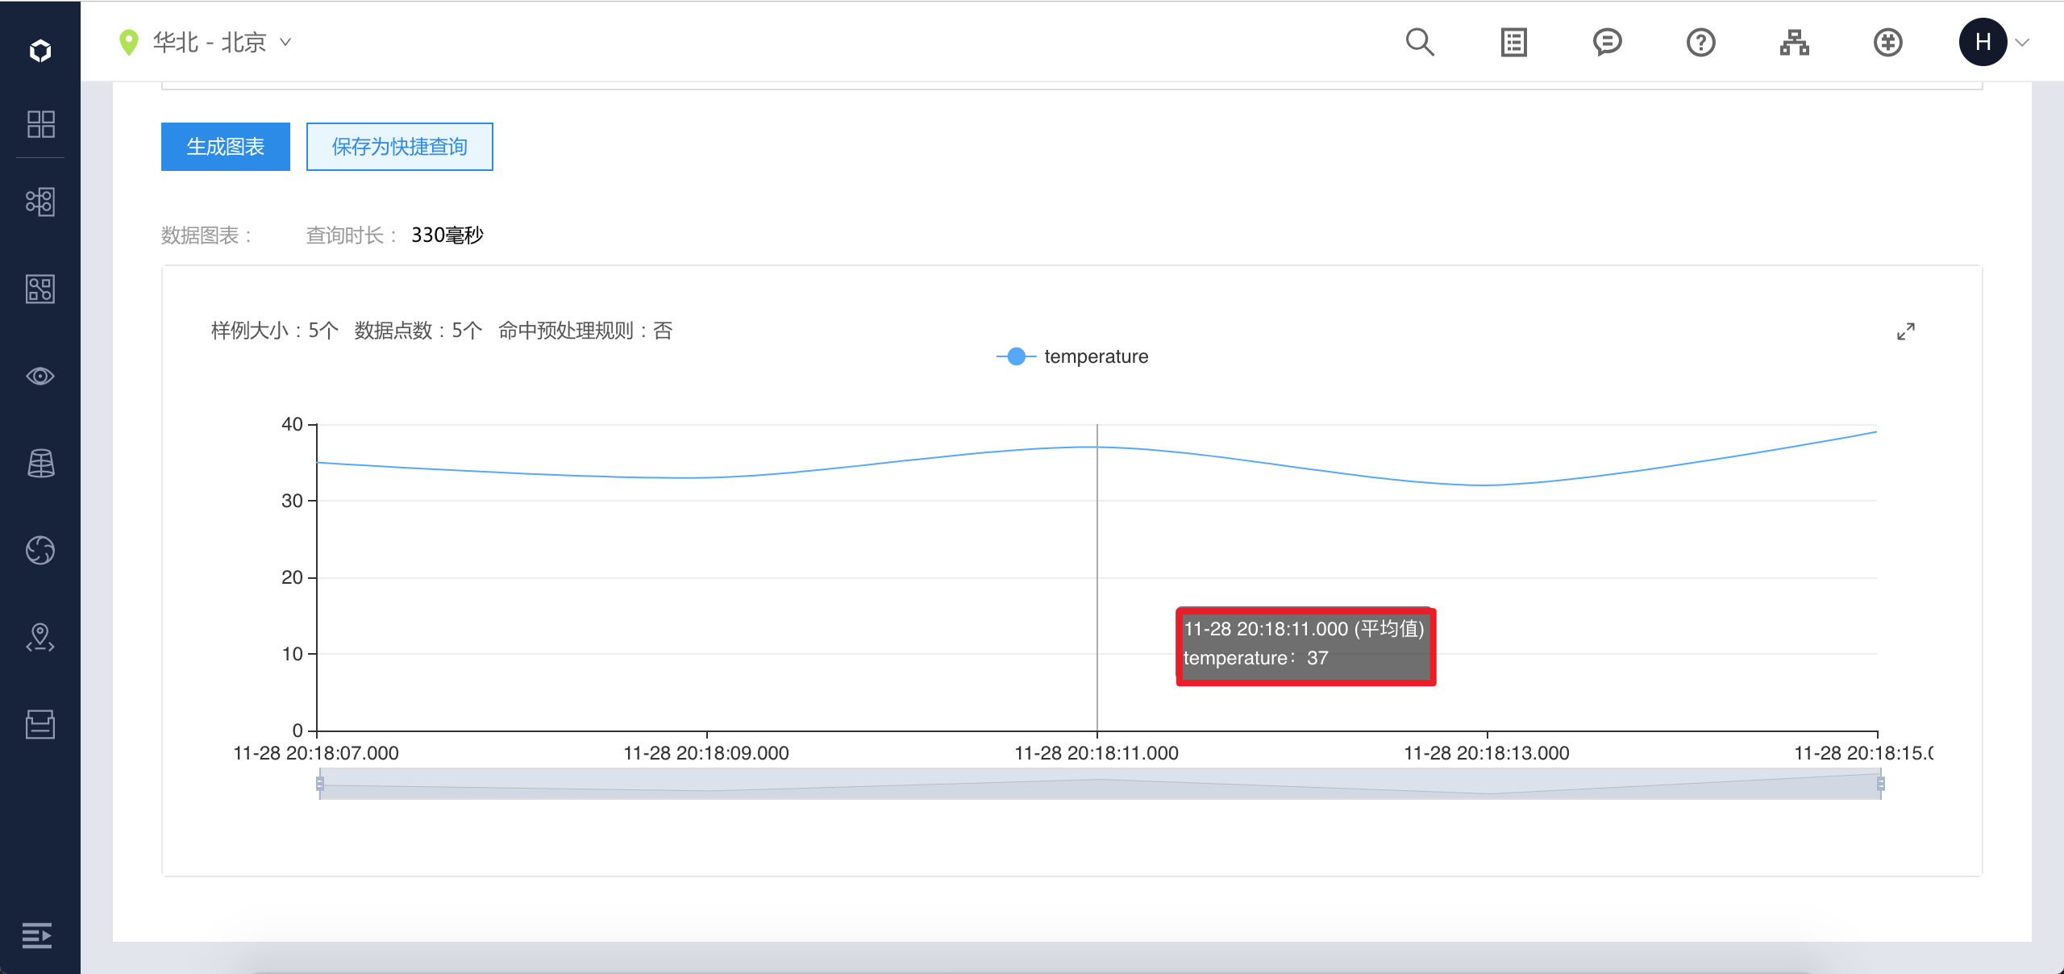Click the circled yen billing icon
The height and width of the screenshot is (974, 2064).
point(1887,42)
